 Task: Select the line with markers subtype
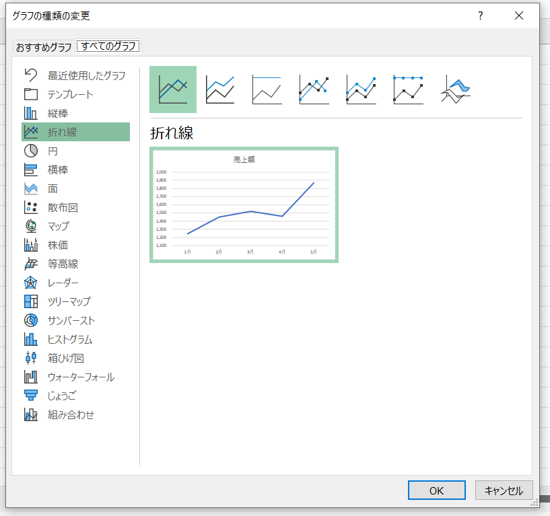pyautogui.click(x=314, y=89)
